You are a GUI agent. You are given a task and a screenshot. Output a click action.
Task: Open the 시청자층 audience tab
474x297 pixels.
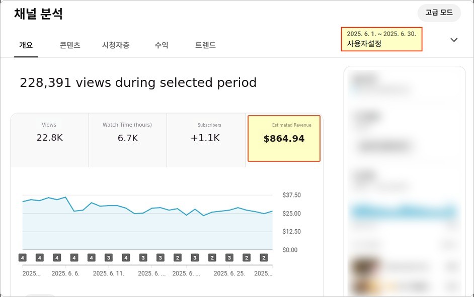click(116, 45)
